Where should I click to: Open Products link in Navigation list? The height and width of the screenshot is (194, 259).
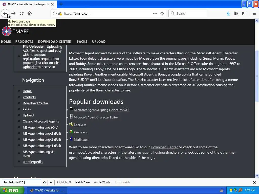[x=29, y=97]
